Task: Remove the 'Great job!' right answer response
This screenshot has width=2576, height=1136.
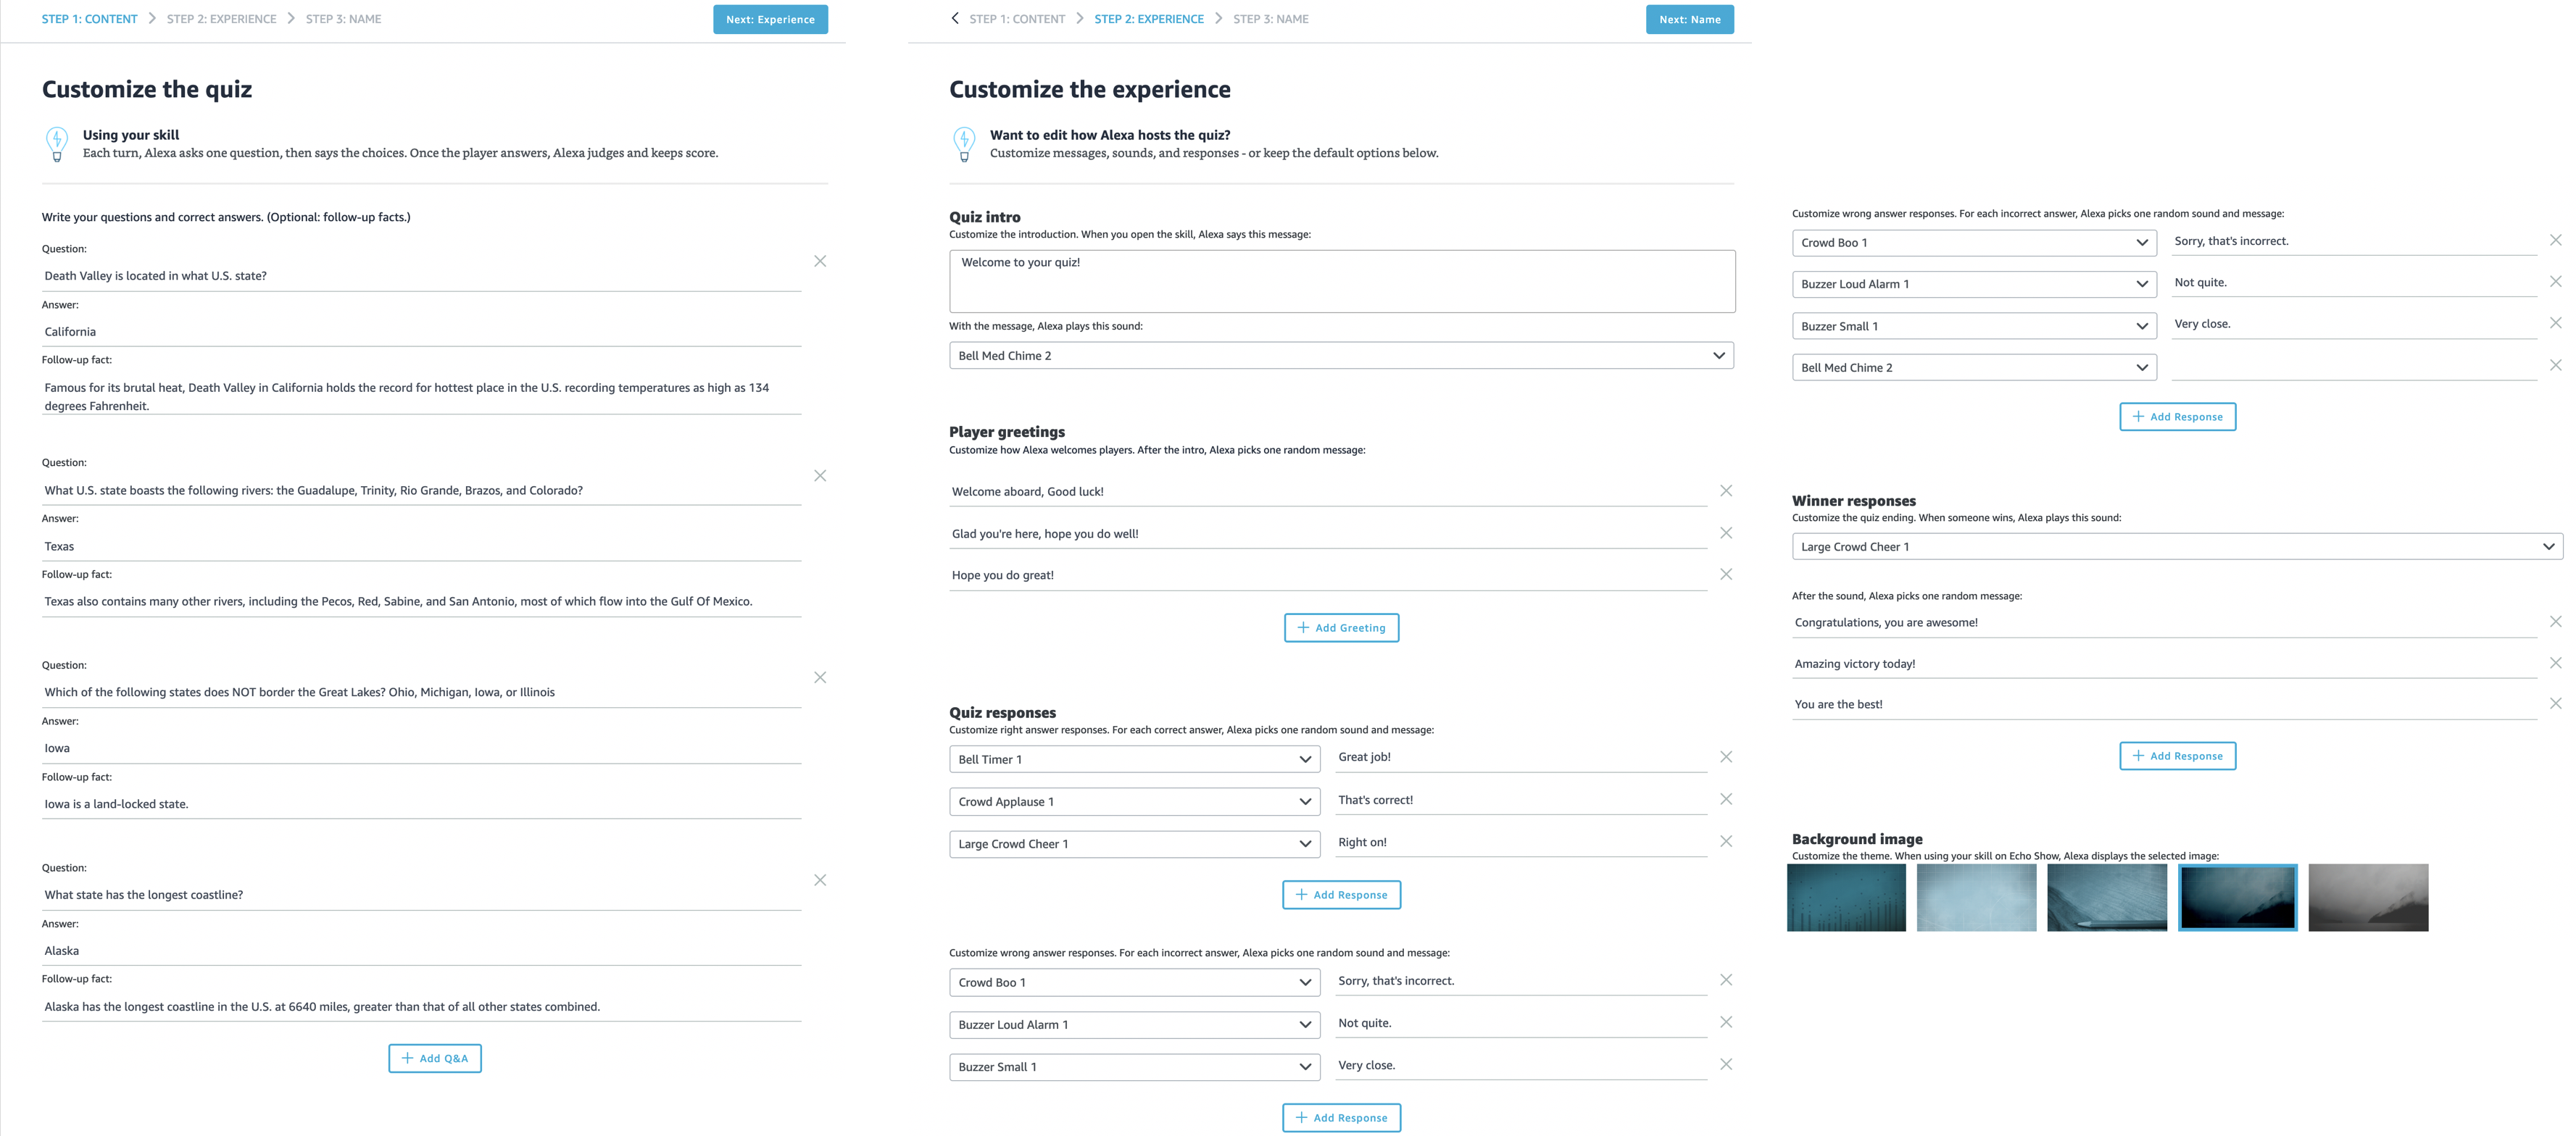Action: click(x=1725, y=757)
